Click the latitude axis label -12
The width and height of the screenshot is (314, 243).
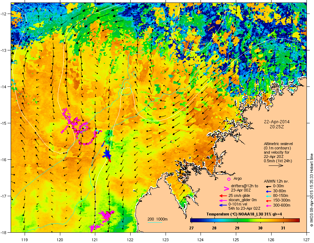pyautogui.click(x=4, y=14)
